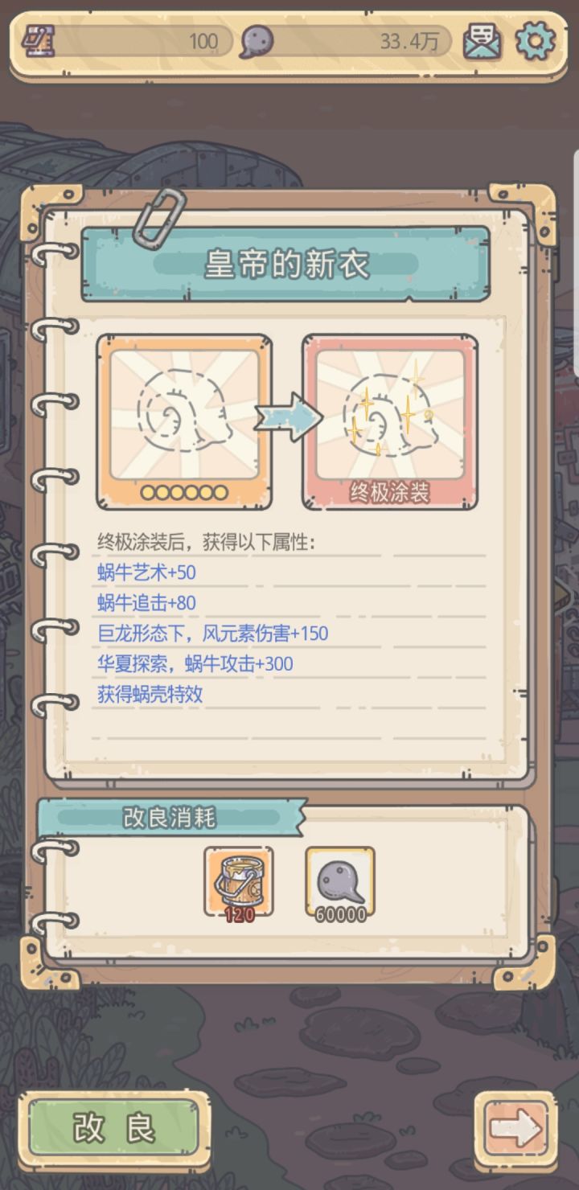This screenshot has height=1190, width=579.
Task: Click the right arrow next button
Action: [515, 1129]
